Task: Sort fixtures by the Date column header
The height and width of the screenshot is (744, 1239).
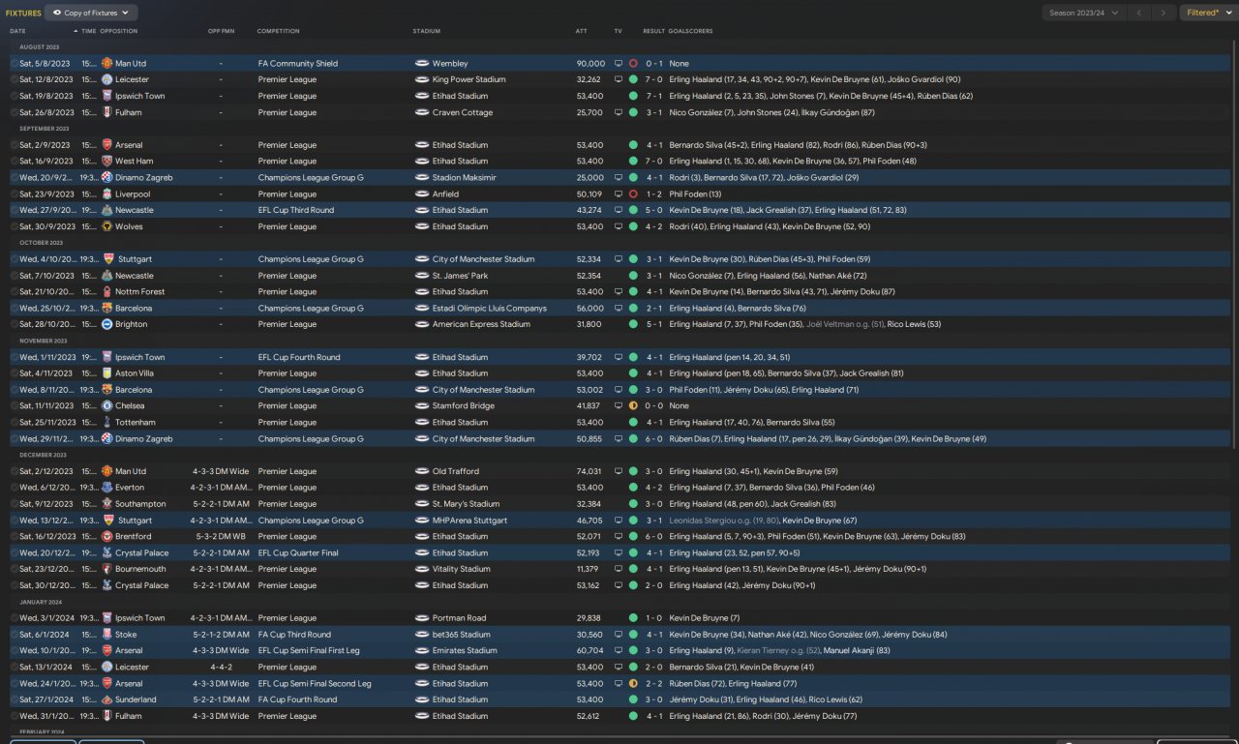Action: pos(17,31)
